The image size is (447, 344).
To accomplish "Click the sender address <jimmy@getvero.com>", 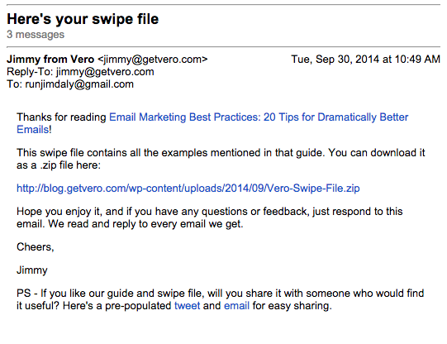I will [x=153, y=60].
